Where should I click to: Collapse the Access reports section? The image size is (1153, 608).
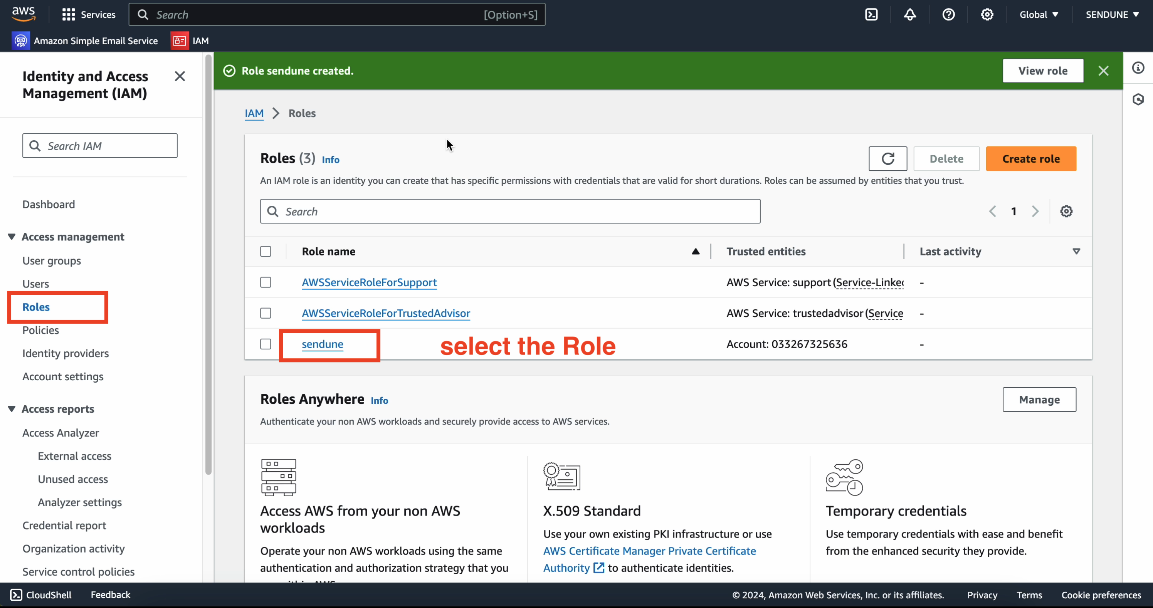[12, 408]
